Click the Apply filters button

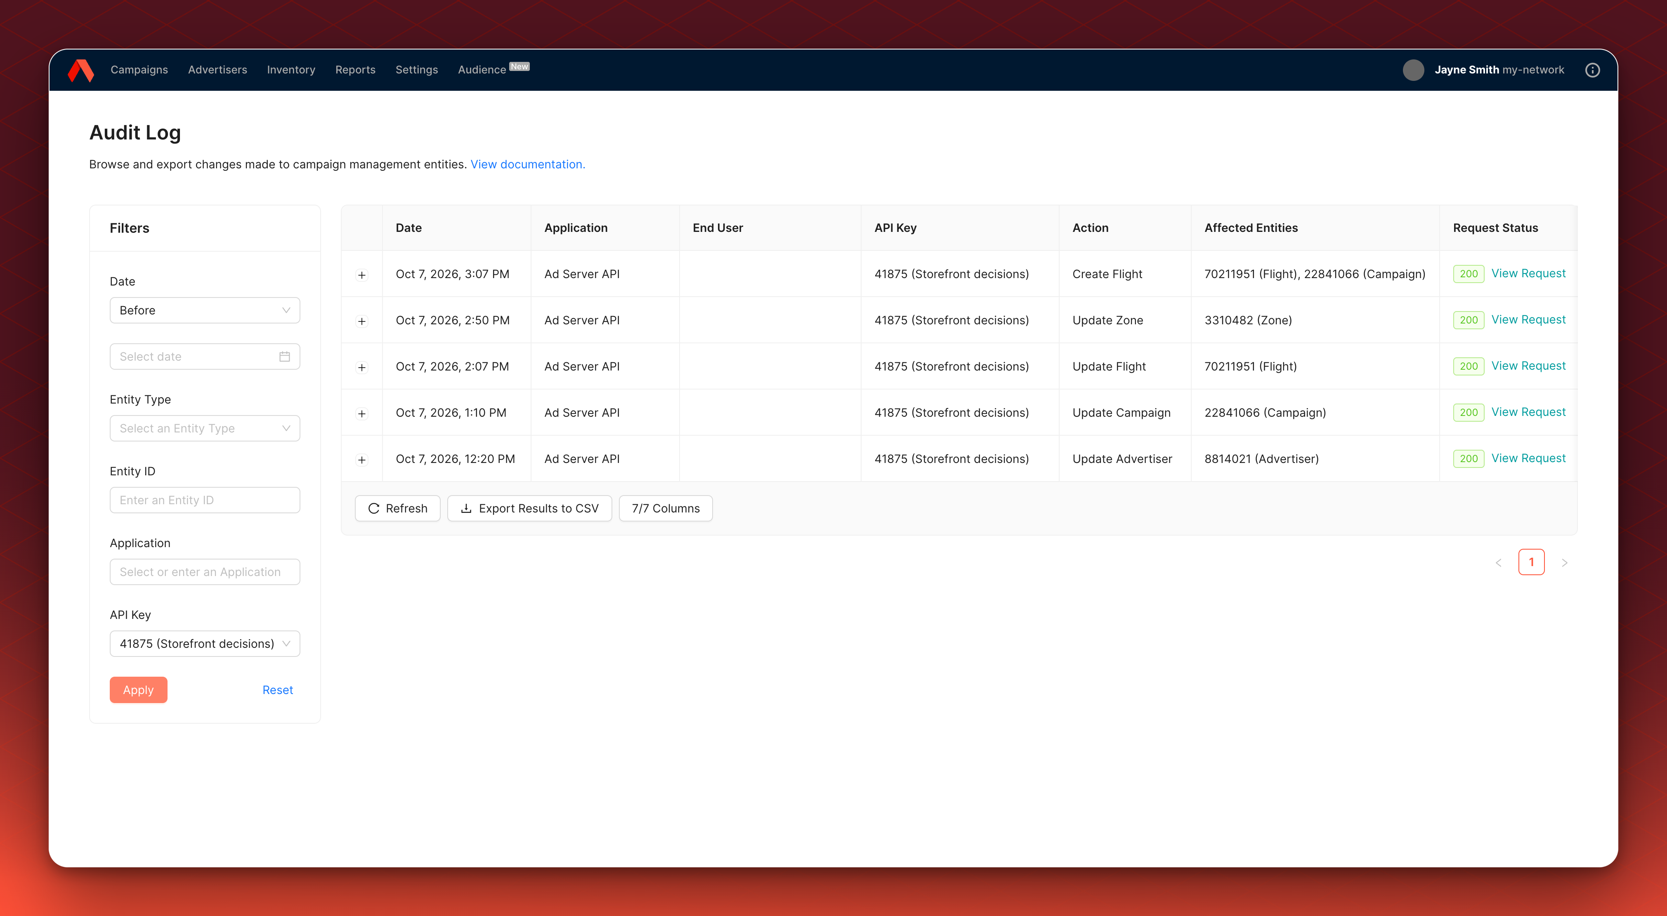click(139, 690)
